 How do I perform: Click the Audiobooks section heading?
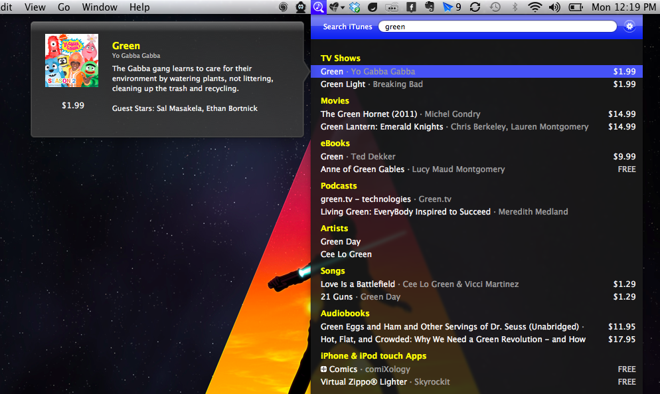345,314
